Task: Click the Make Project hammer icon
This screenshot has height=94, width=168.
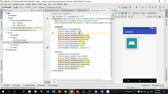Action: click(x=119, y=7)
